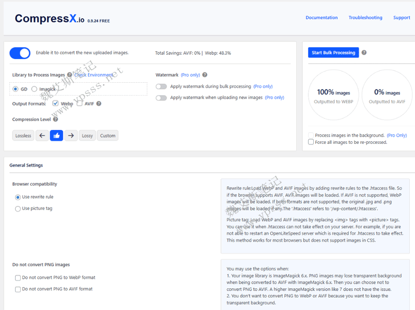Open help icon next to Start Bulk Processing
Screen dimensions: 415x310
pyautogui.click(x=364, y=53)
